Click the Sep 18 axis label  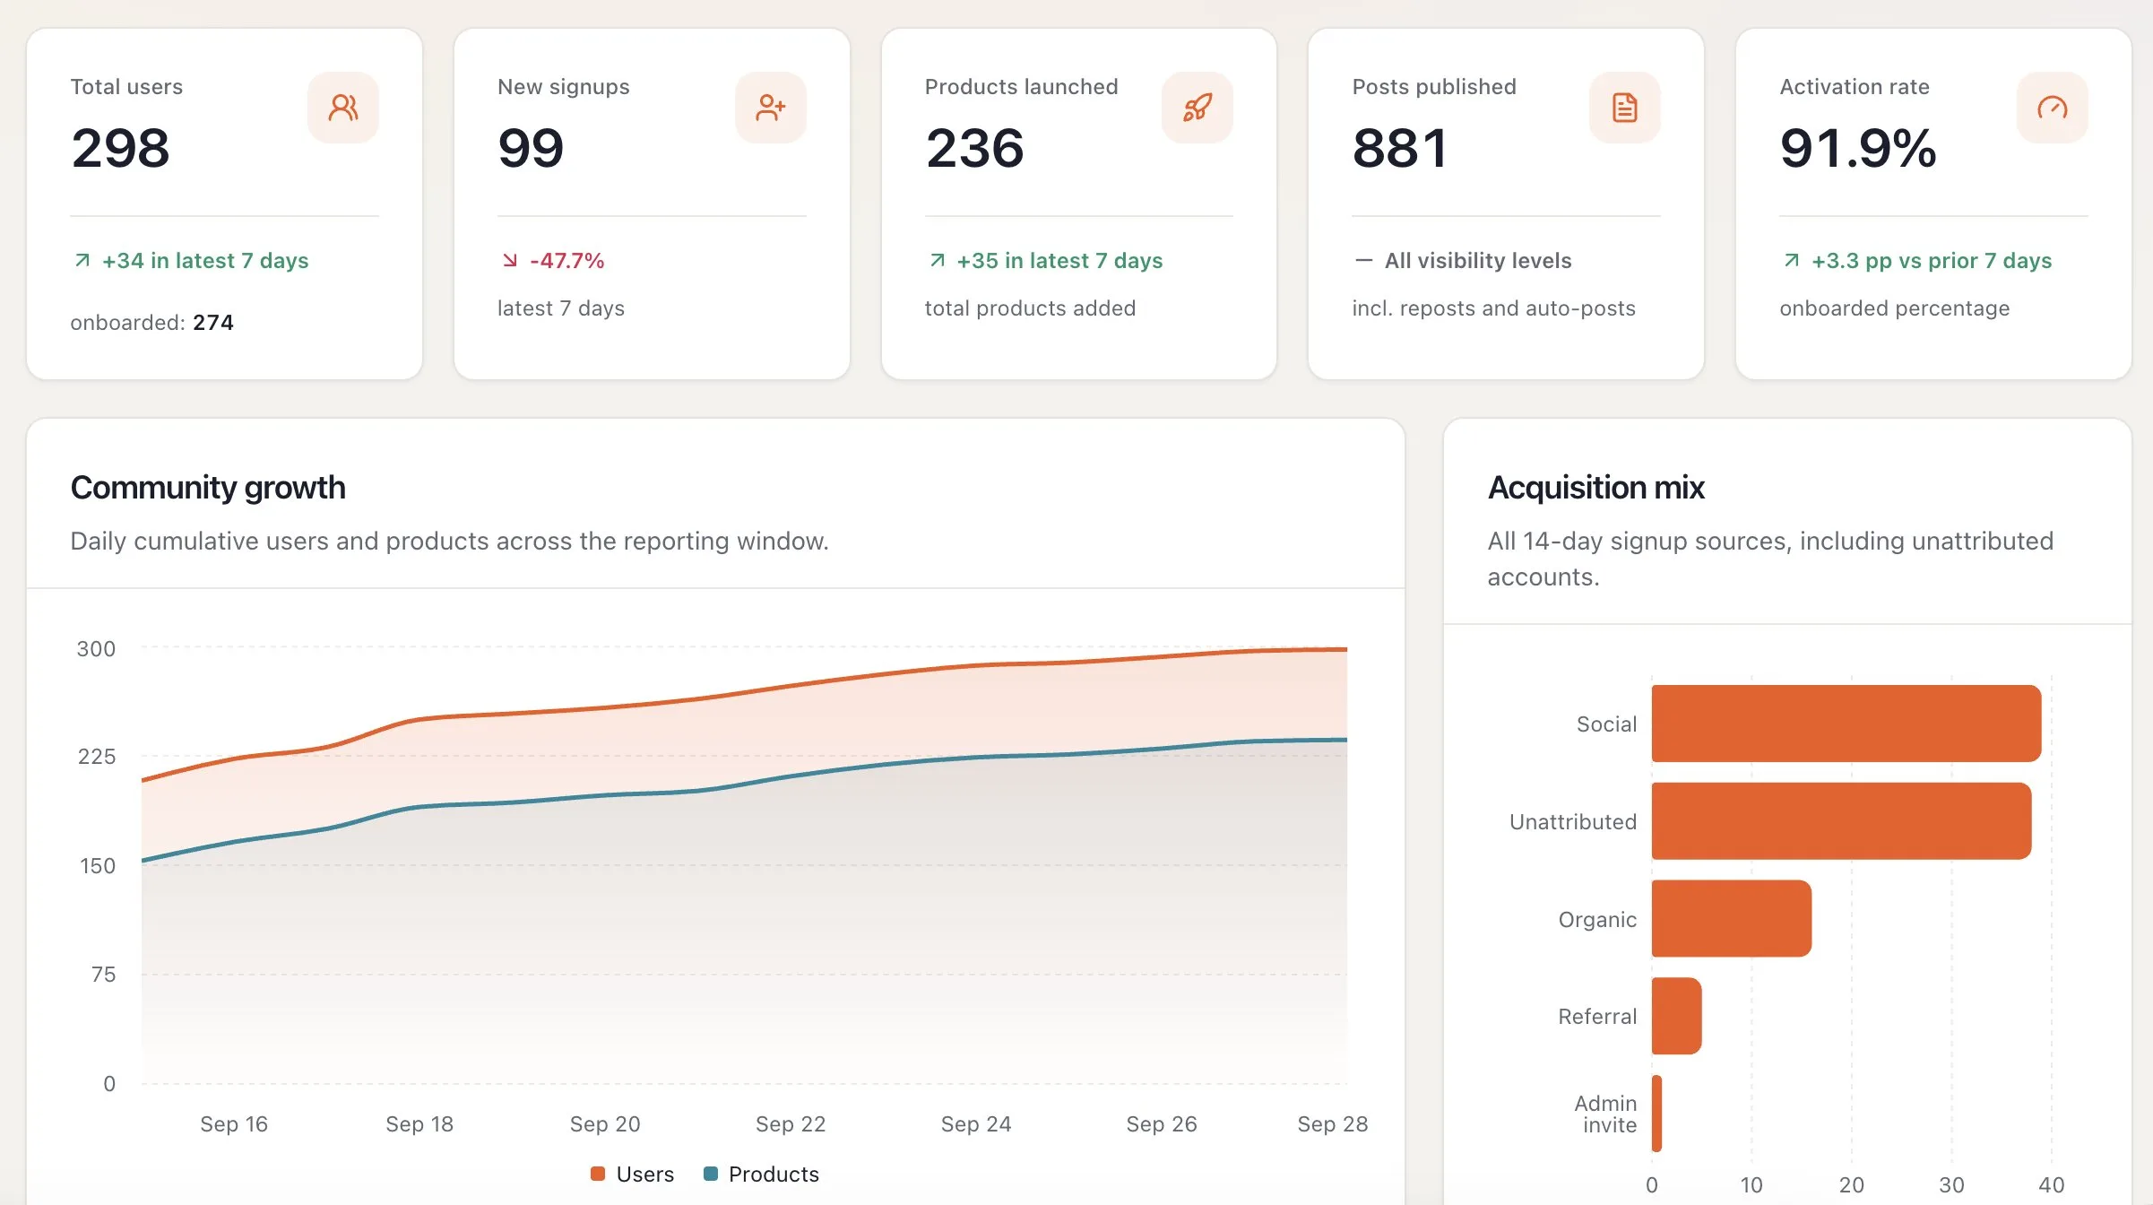(x=419, y=1124)
